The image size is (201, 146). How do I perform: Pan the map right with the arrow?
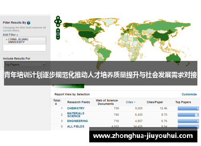[60, 21]
